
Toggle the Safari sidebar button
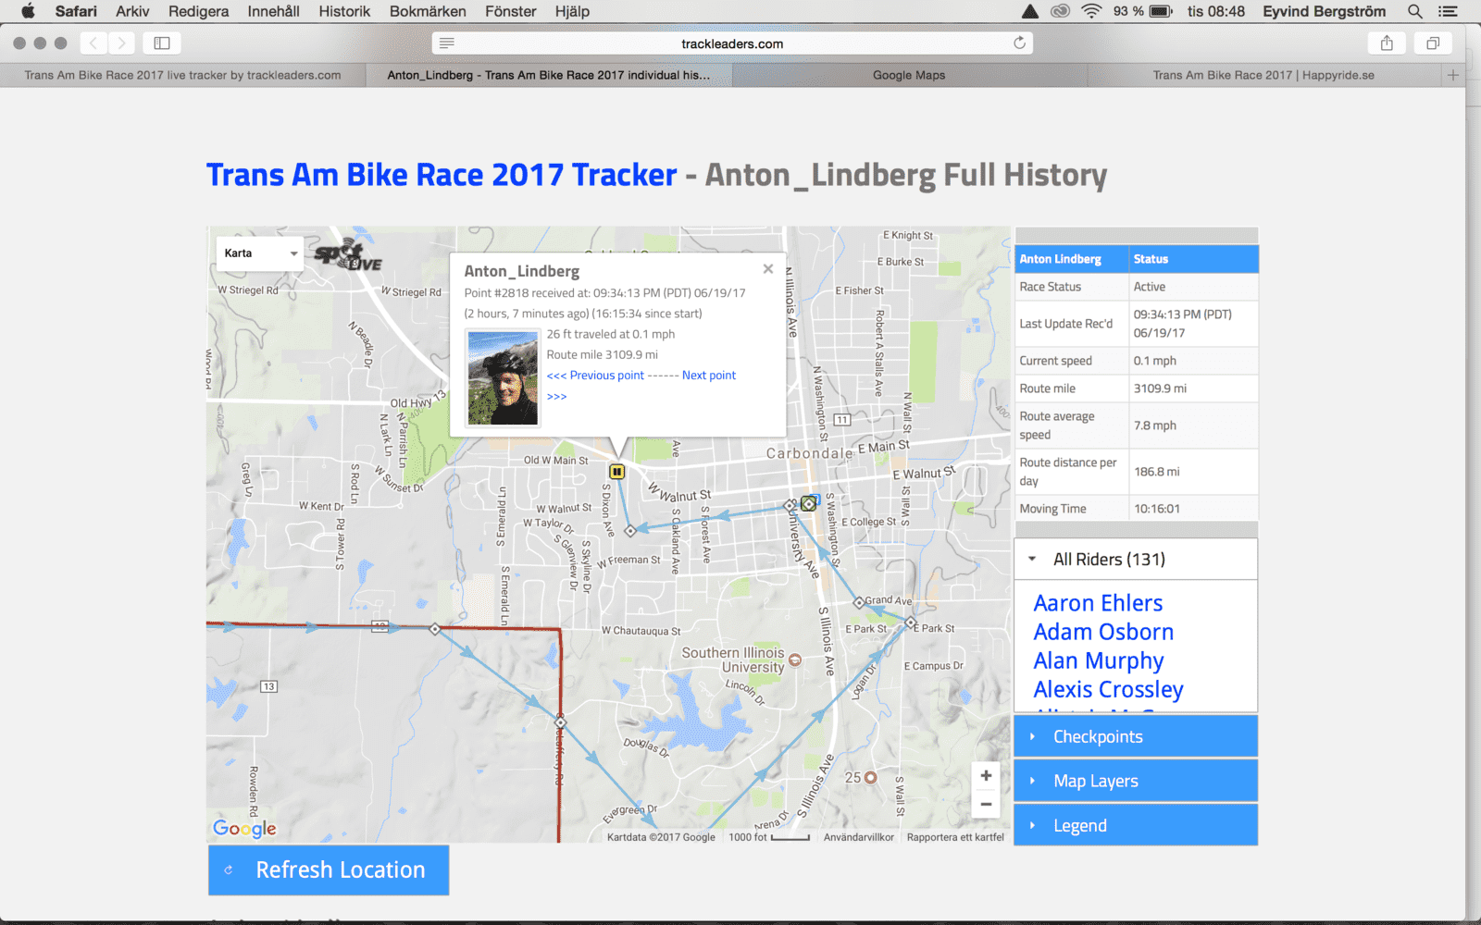162,43
